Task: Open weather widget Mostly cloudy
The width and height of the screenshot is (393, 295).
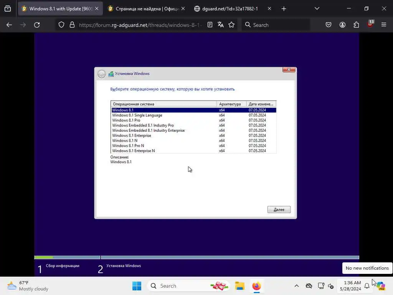Action: 28,286
